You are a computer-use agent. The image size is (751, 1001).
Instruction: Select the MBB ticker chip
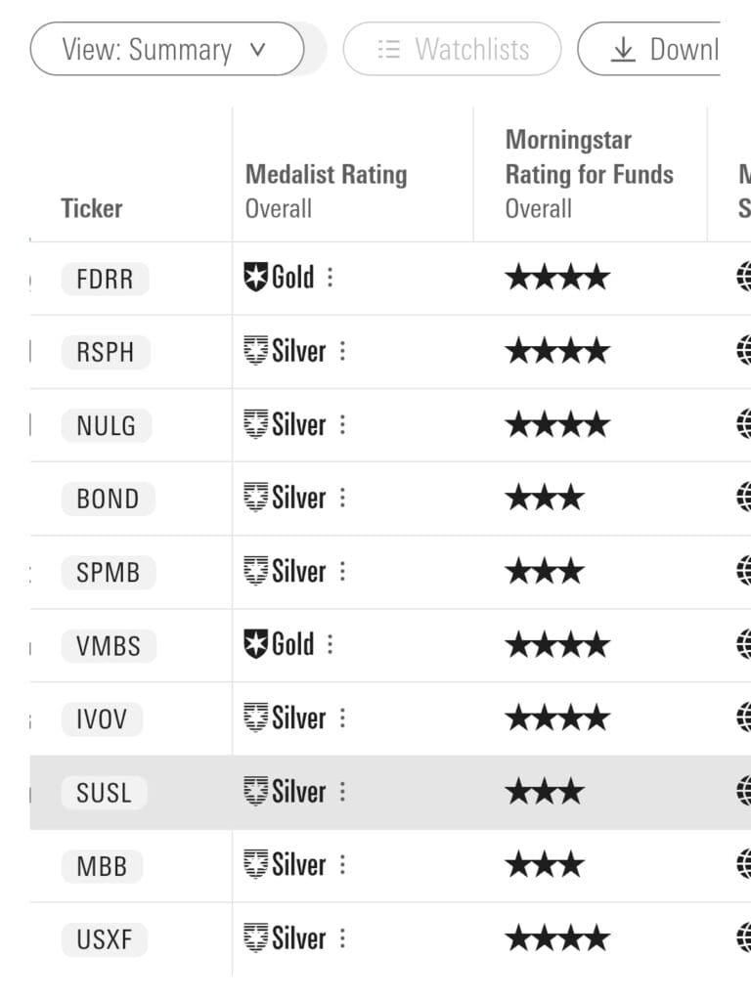(102, 866)
